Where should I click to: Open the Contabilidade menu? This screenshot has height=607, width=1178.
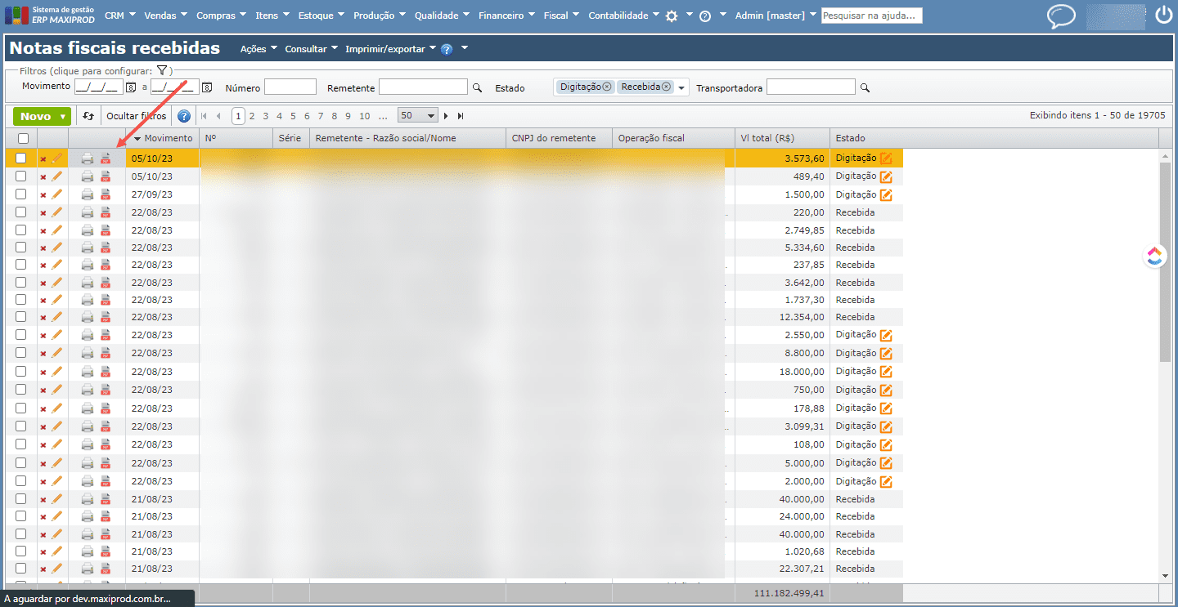point(624,16)
